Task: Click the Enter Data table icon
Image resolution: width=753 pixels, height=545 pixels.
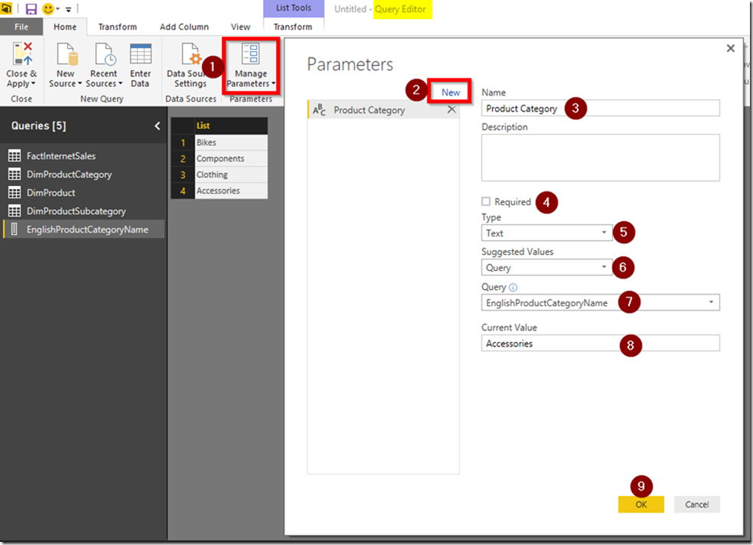Action: pos(140,54)
